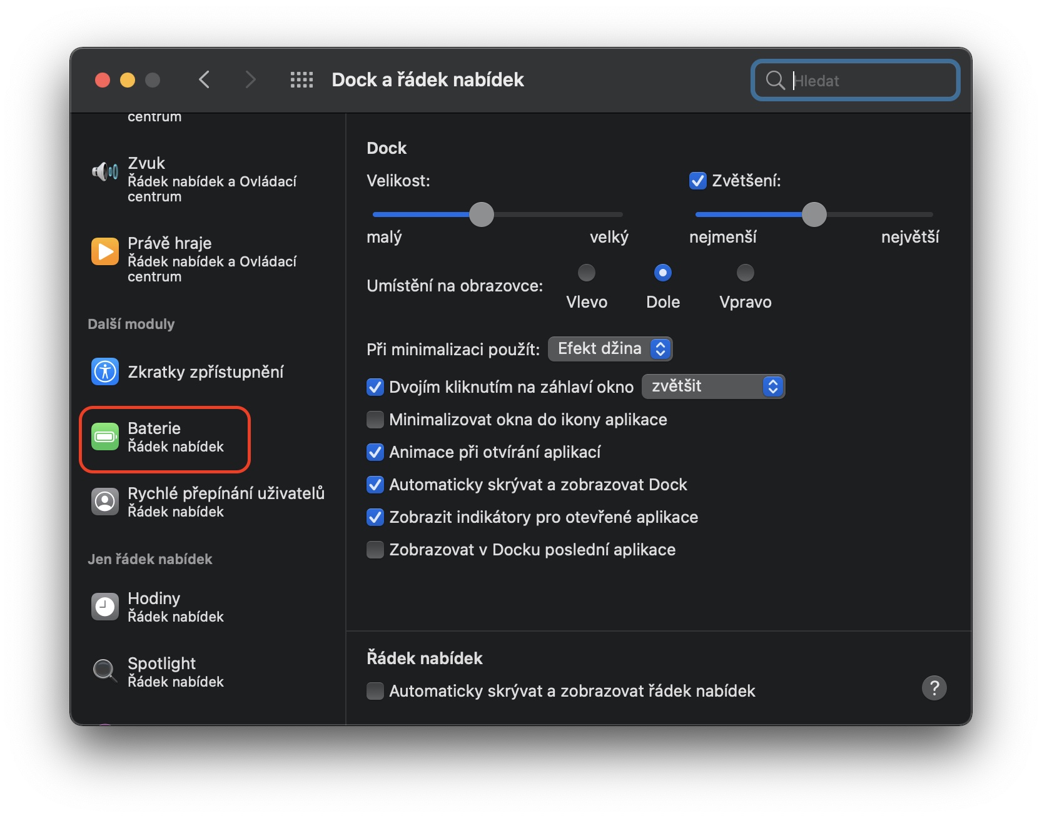Click the Další moduly section heading

point(131,324)
